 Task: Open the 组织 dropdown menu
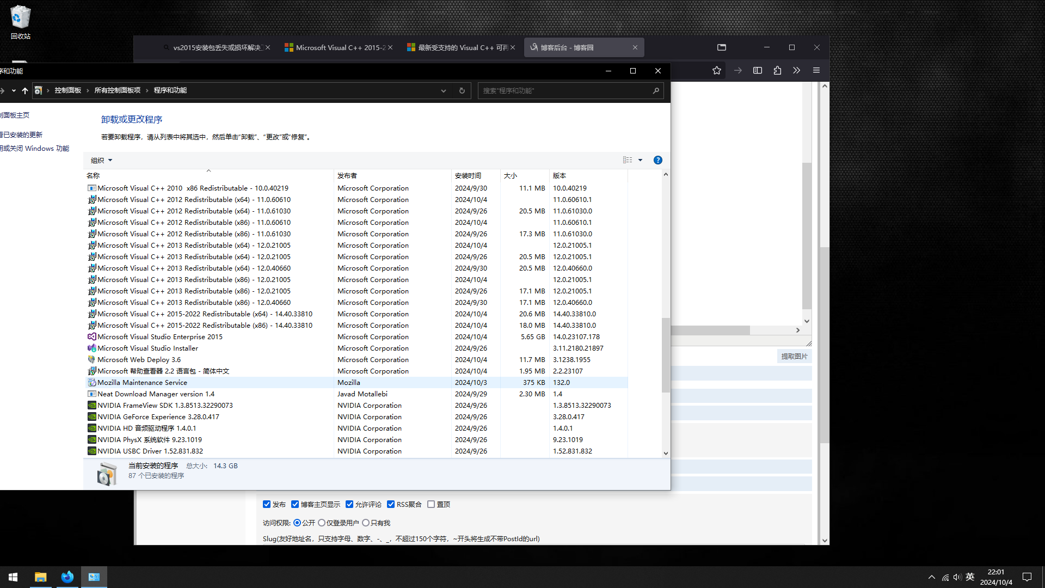[x=102, y=160]
